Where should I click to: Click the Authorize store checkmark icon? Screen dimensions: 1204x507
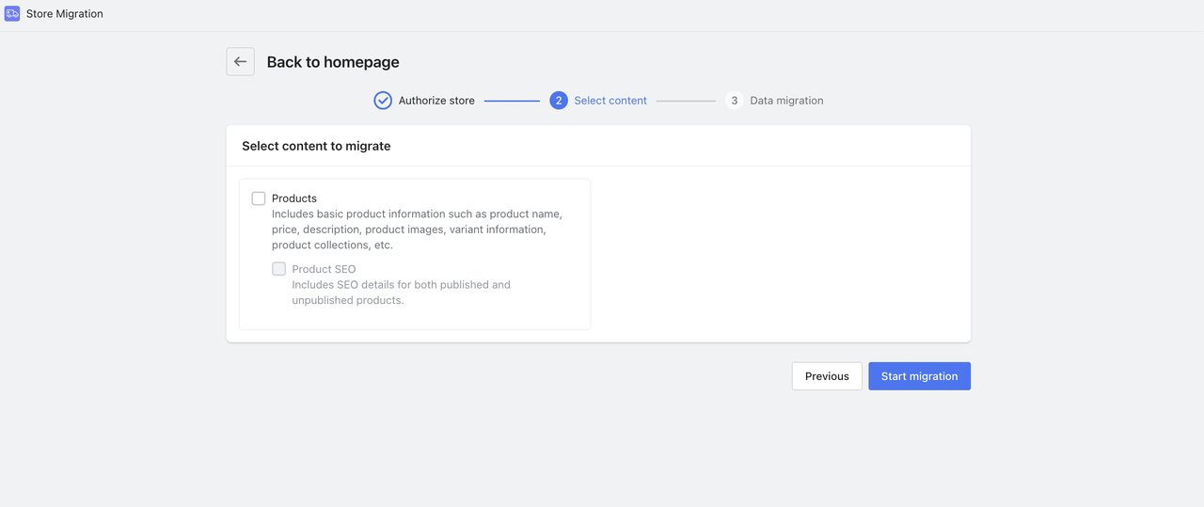pyautogui.click(x=383, y=101)
